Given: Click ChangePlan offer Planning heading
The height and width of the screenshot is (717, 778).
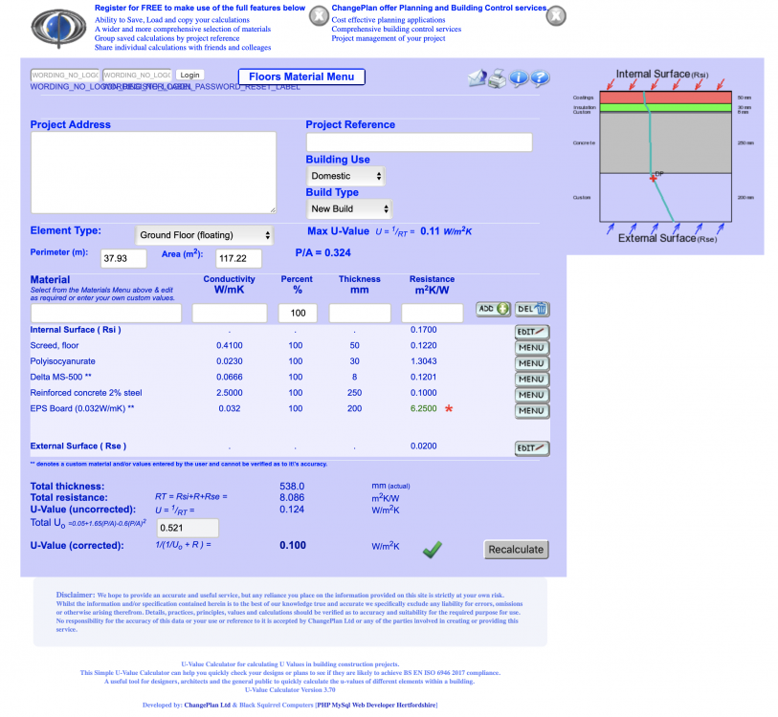Looking at the screenshot, I should point(439,8).
